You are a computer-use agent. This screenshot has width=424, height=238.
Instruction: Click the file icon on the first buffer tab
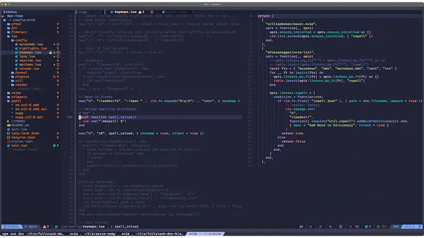(76, 12)
